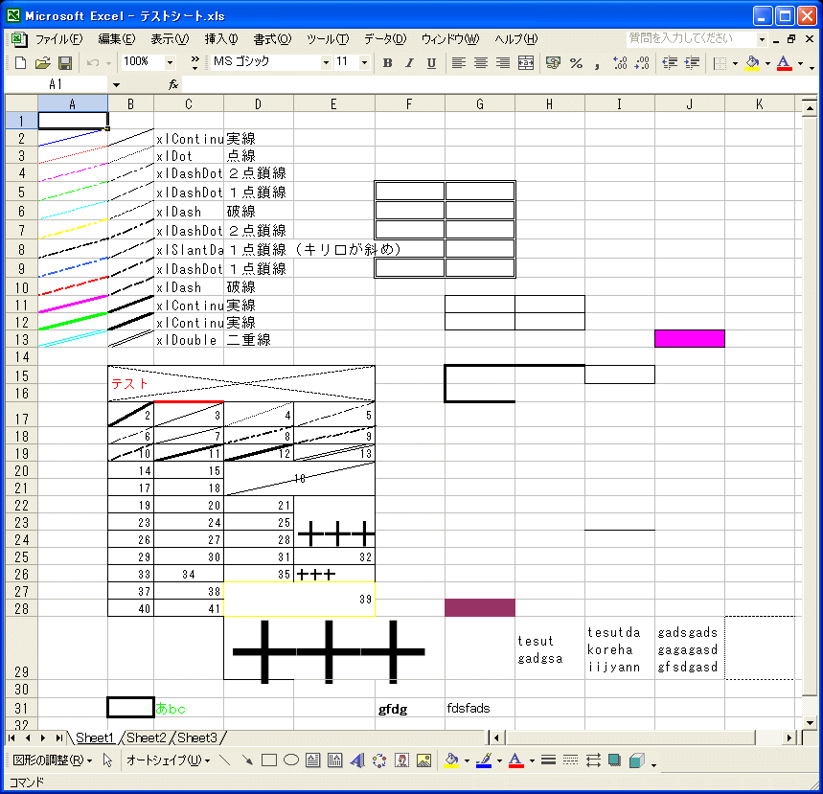
Task: Toggle Italic formatting
Action: pos(409,62)
